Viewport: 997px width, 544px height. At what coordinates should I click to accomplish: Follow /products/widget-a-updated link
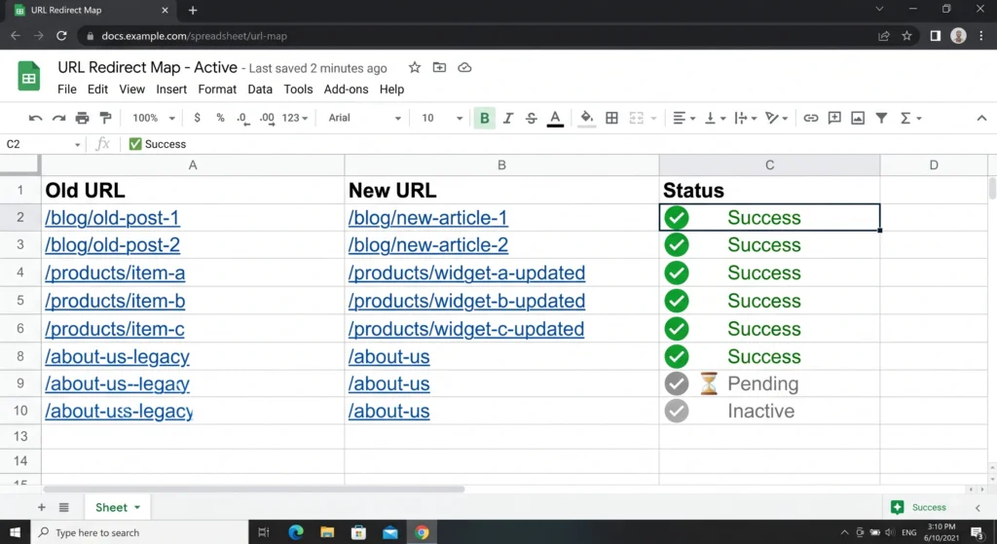(x=466, y=272)
